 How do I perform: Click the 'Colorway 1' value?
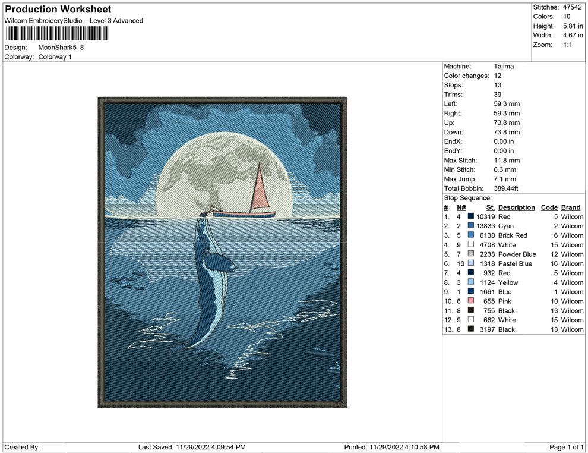pyautogui.click(x=55, y=56)
